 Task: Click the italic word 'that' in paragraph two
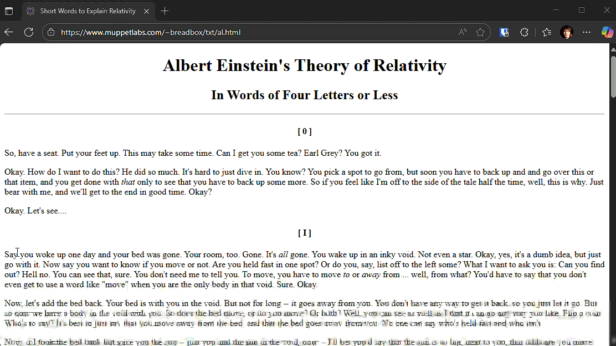pyautogui.click(x=127, y=182)
